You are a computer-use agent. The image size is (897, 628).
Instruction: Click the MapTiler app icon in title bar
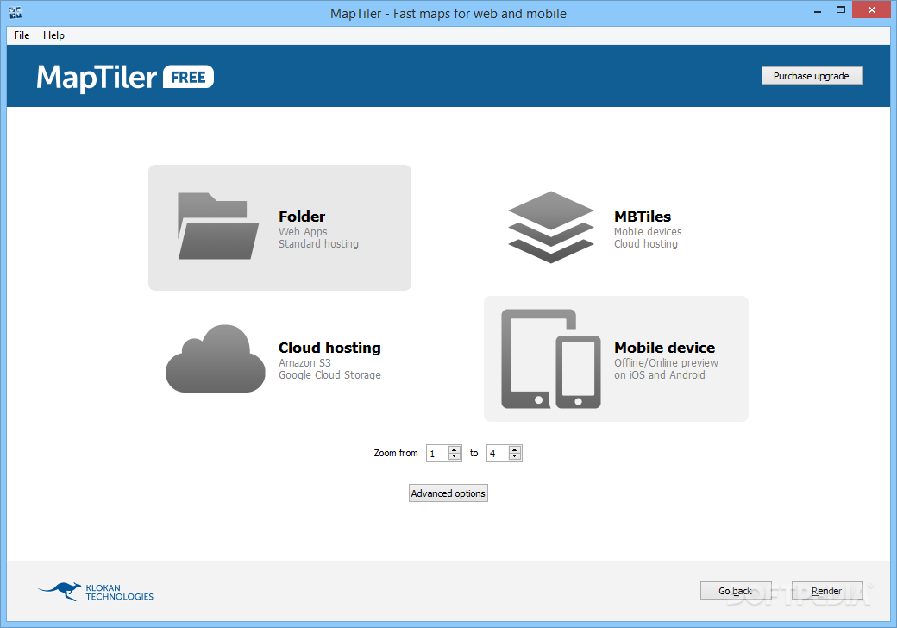(x=16, y=12)
